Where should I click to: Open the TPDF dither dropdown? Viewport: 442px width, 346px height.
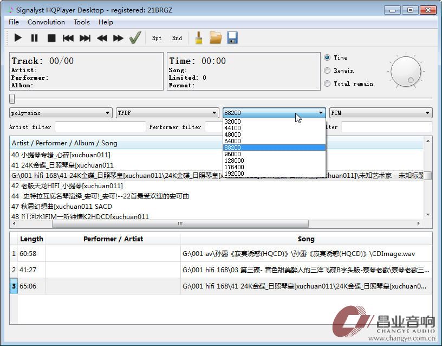167,113
